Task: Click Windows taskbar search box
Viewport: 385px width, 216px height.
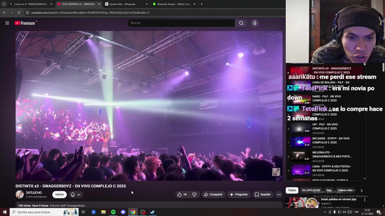Action: [x=45, y=212]
